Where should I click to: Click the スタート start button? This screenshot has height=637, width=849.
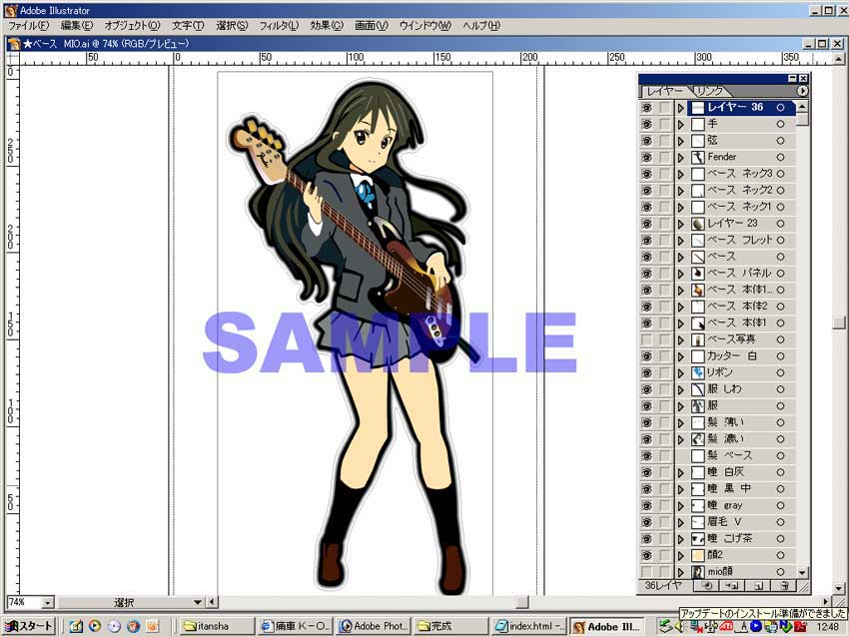[x=29, y=626]
